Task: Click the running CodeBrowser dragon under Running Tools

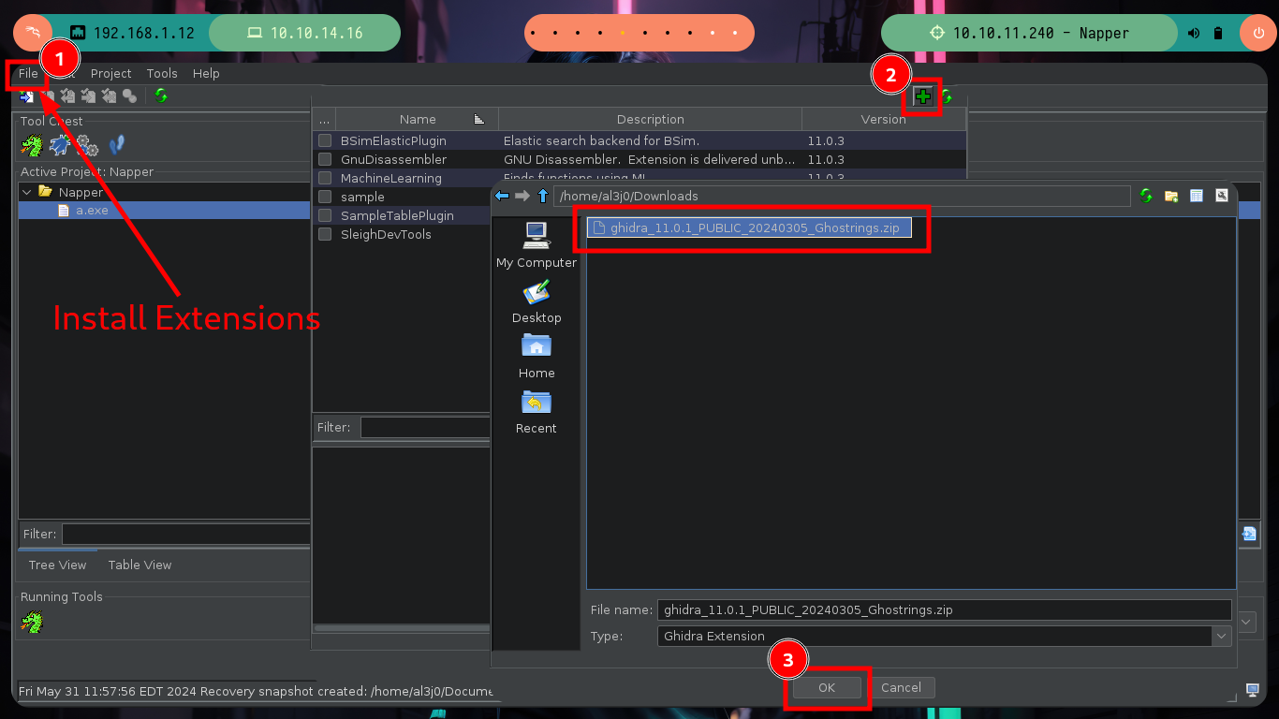Action: coord(32,621)
